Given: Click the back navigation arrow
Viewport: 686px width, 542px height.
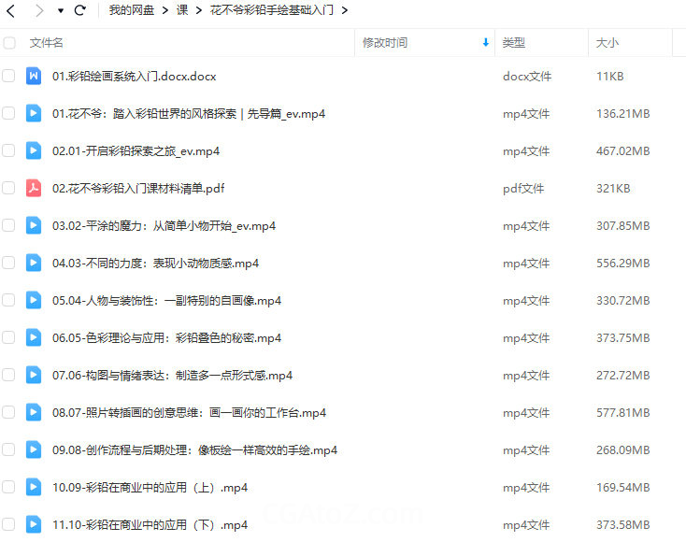Looking at the screenshot, I should click(x=11, y=10).
